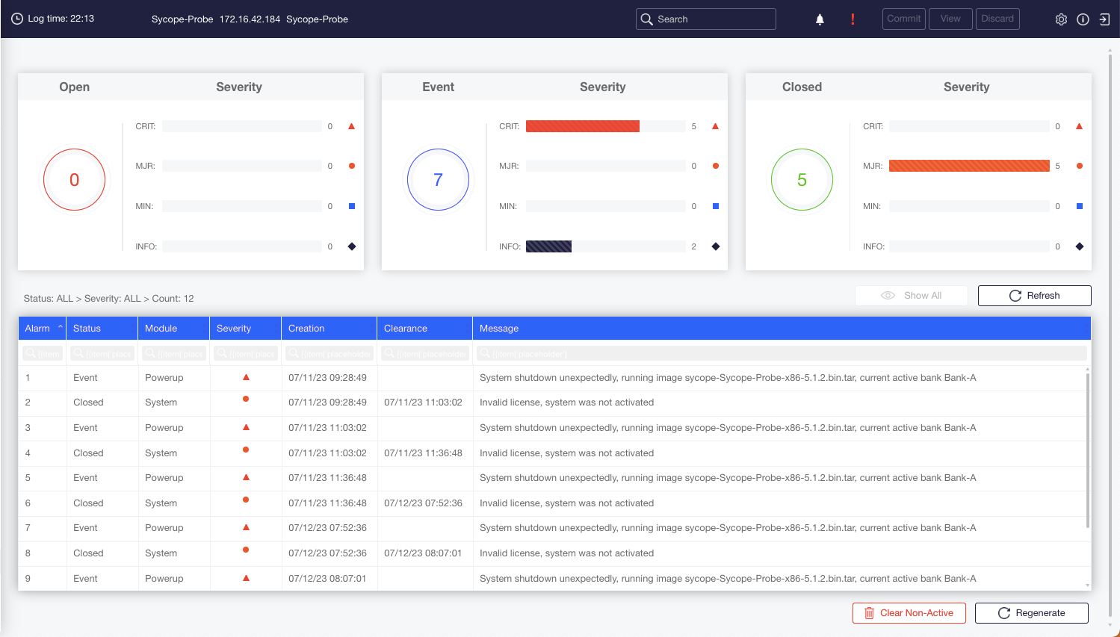This screenshot has height=637, width=1120.
Task: Click the Event INFO dark striped bar
Action: 548,246
